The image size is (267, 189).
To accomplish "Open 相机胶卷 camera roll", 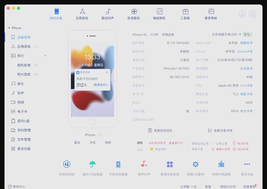I will pyautogui.click(x=24, y=65).
